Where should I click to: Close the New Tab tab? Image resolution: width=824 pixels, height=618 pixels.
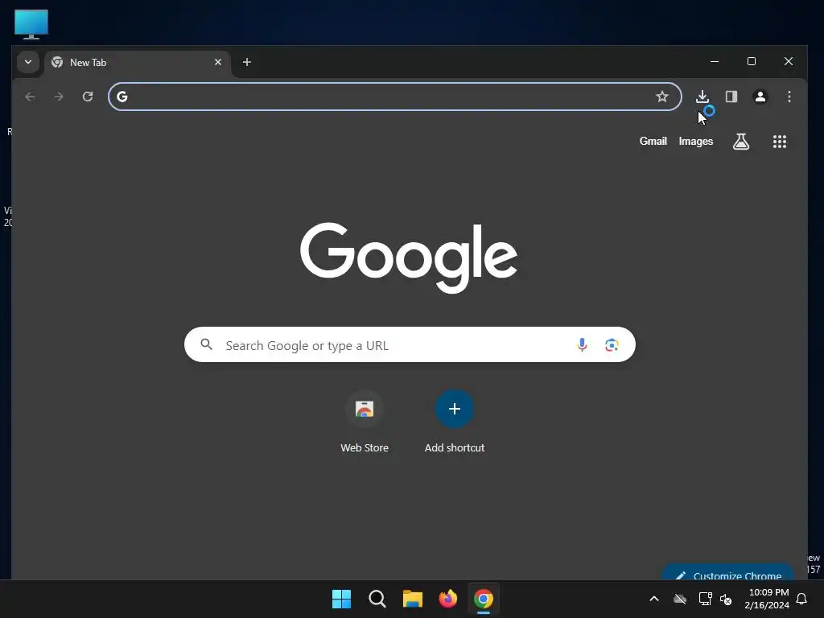(x=217, y=62)
